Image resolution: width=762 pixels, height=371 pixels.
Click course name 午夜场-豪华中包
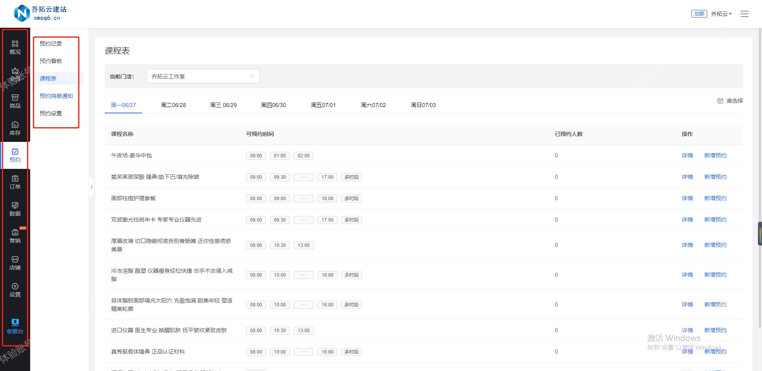pyautogui.click(x=131, y=155)
